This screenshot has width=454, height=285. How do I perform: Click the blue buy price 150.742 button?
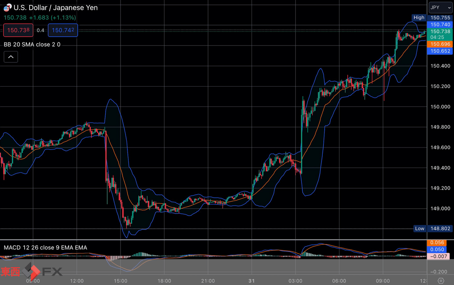(63, 30)
